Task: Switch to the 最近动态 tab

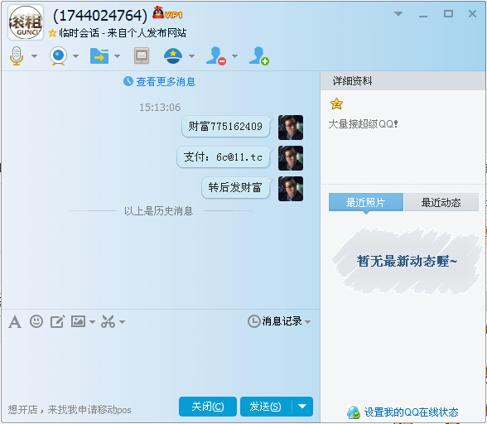Action: click(441, 202)
